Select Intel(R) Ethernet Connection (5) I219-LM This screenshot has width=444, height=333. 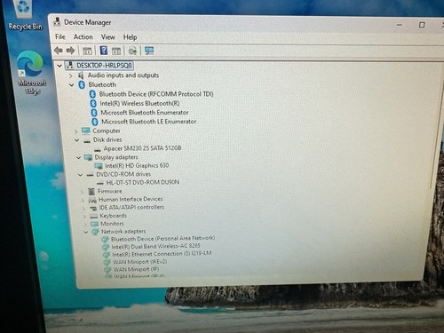162,254
